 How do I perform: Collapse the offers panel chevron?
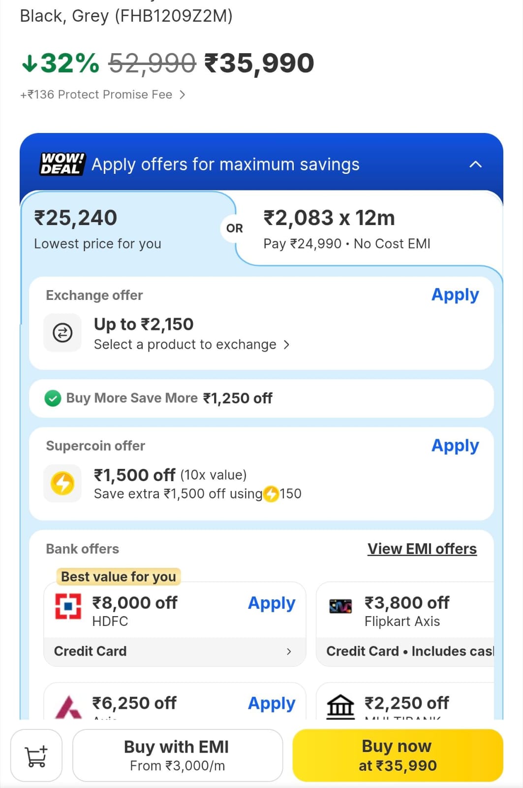475,164
